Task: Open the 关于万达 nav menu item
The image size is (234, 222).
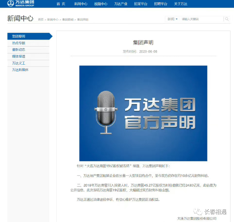Action: (181, 4)
